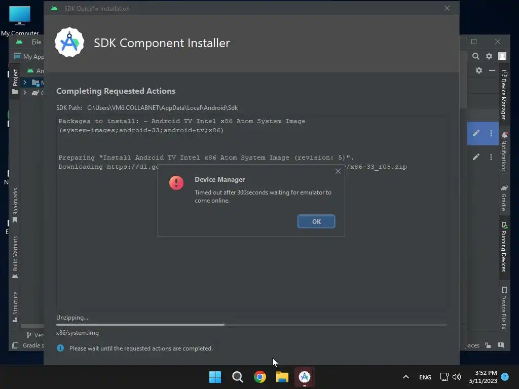The width and height of the screenshot is (519, 389).
Task: Click the ENG language indicator
Action: point(425,377)
